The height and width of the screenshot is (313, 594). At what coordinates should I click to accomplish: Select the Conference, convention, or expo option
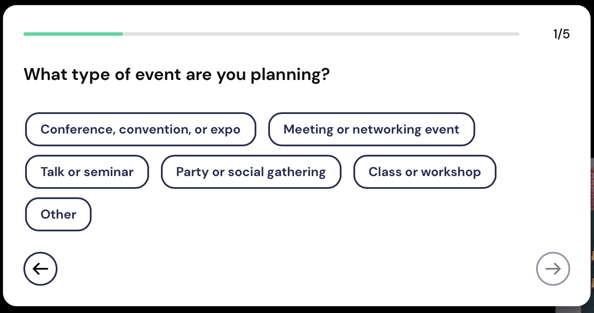coord(141,129)
